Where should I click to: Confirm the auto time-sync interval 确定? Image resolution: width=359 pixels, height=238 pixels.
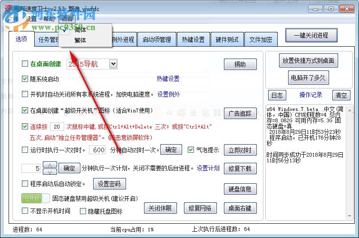point(171,150)
